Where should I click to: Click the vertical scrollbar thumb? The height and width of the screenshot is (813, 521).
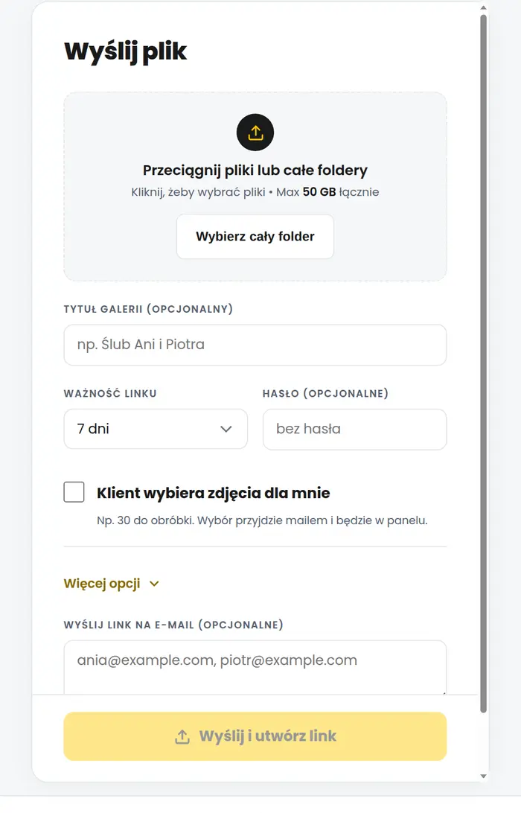(x=483, y=363)
